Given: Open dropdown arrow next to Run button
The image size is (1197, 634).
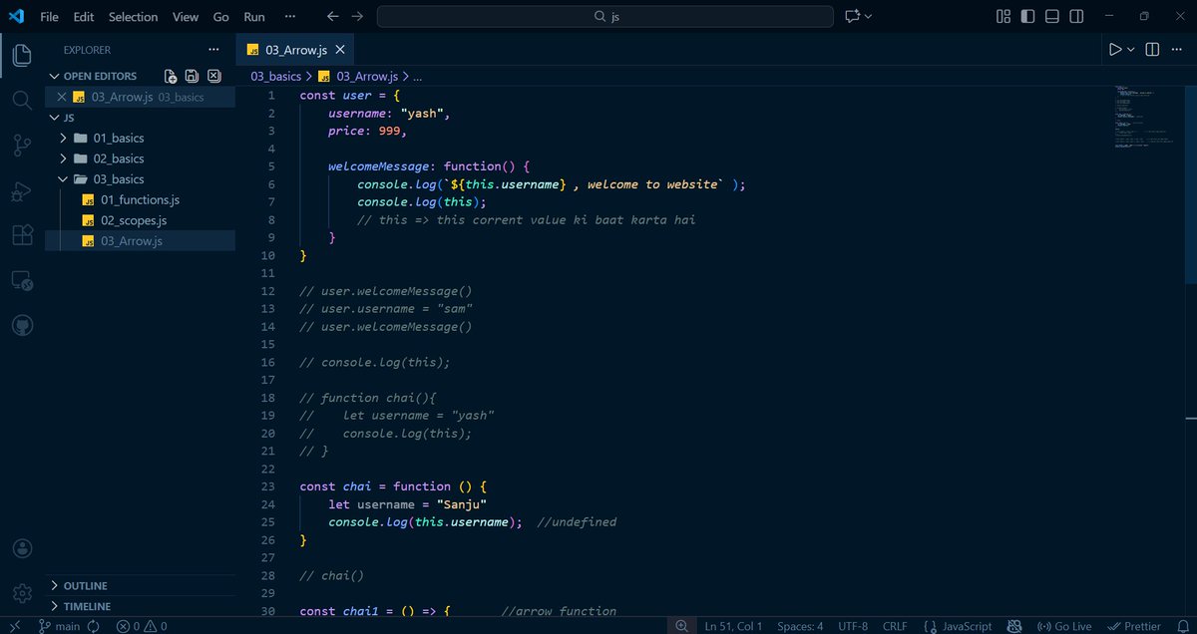Looking at the screenshot, I should 1131,50.
